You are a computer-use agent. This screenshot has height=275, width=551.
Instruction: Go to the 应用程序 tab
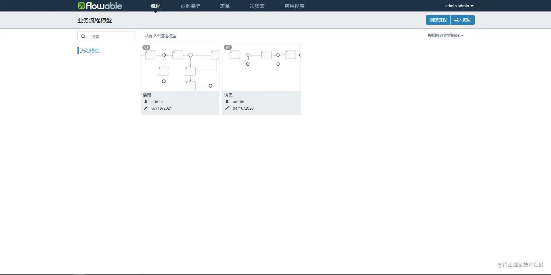294,6
